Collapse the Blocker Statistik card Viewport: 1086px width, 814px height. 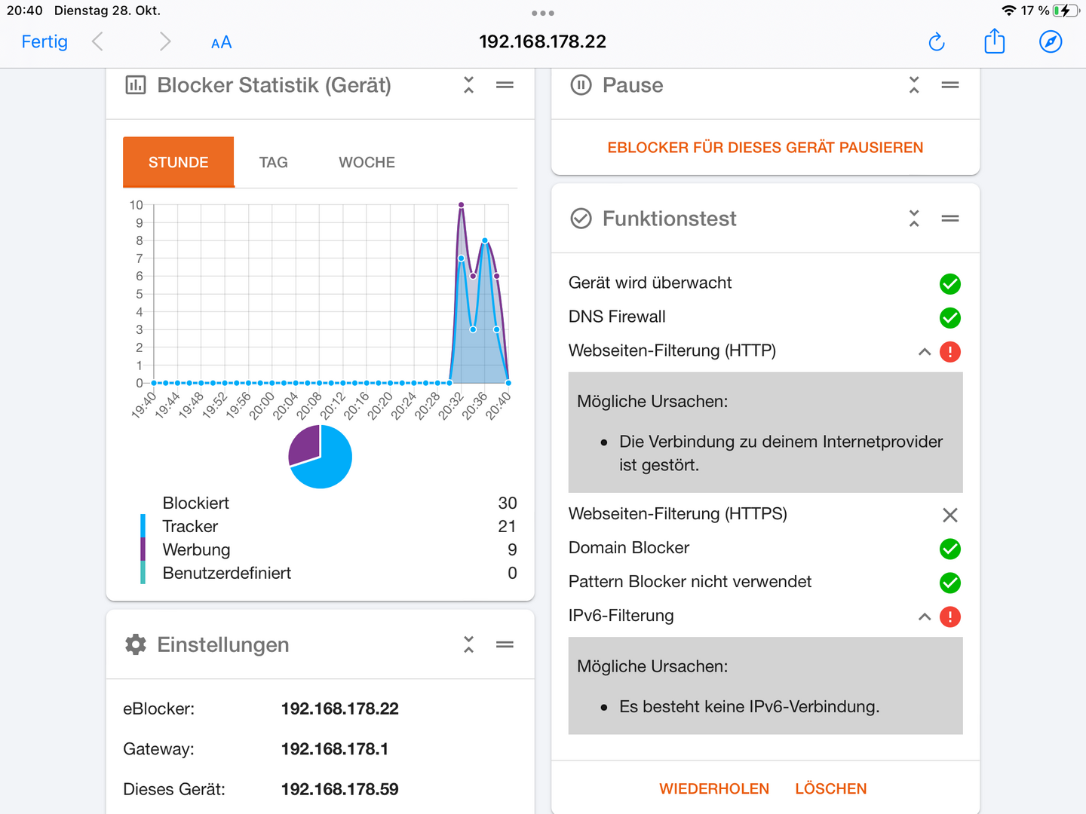click(468, 85)
